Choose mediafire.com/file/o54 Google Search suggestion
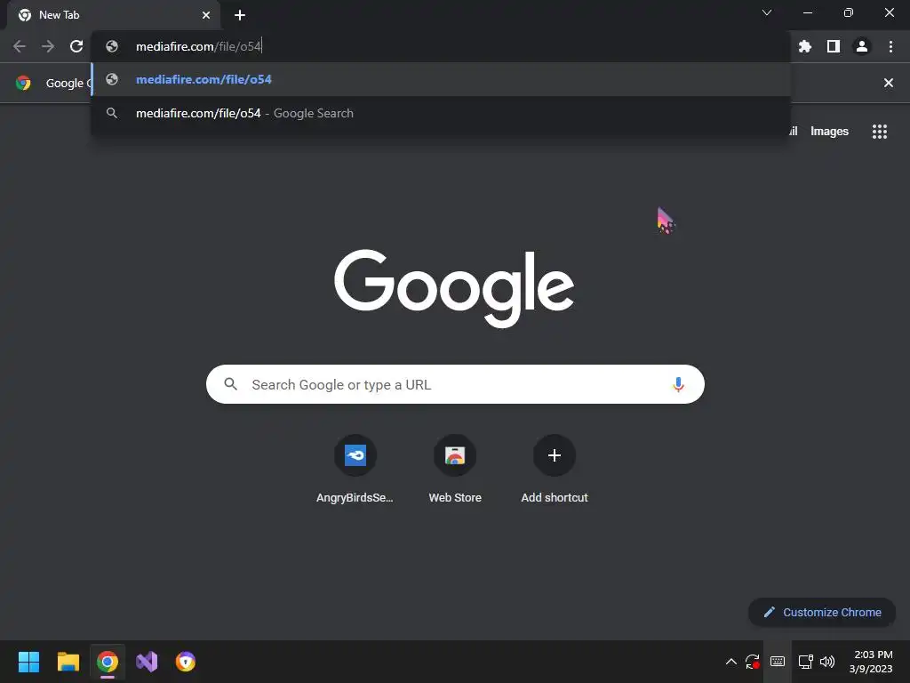The height and width of the screenshot is (683, 910). (441, 113)
